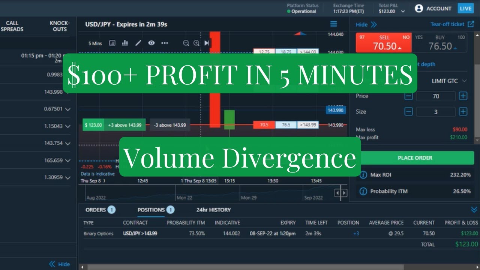The width and height of the screenshot is (480, 270).
Task: Toggle the LIVE account mode badge
Action: 466,8
